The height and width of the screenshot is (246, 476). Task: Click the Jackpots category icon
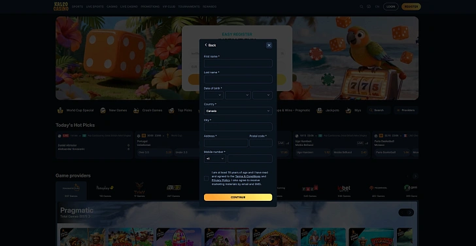[319, 111]
